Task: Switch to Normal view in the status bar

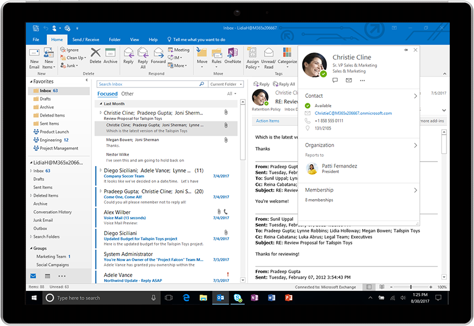Action: (369, 287)
